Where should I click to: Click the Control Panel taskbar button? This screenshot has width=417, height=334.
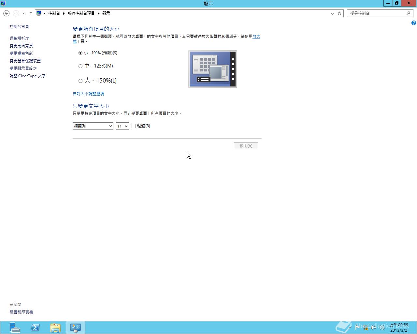(x=76, y=327)
